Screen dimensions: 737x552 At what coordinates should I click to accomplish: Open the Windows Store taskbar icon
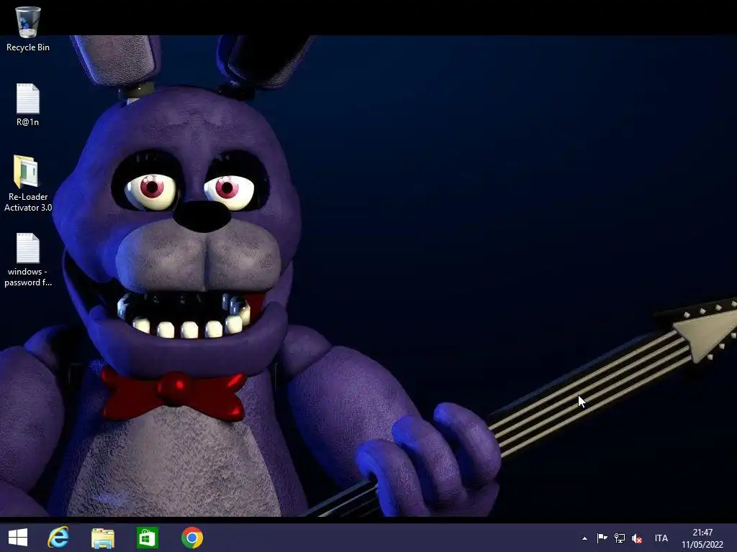tap(147, 538)
